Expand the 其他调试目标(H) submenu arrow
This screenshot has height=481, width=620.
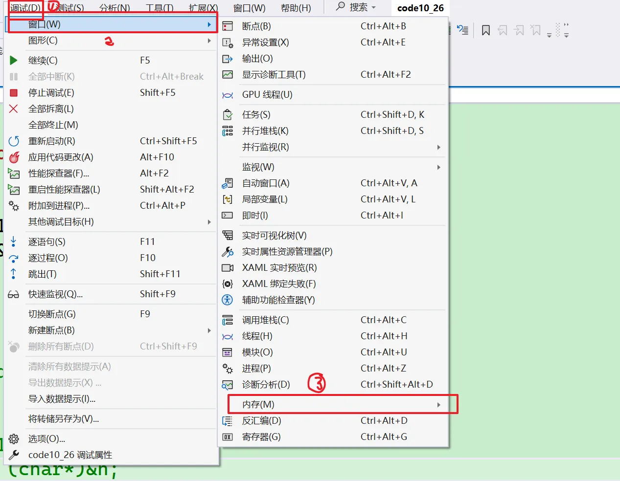click(x=209, y=222)
